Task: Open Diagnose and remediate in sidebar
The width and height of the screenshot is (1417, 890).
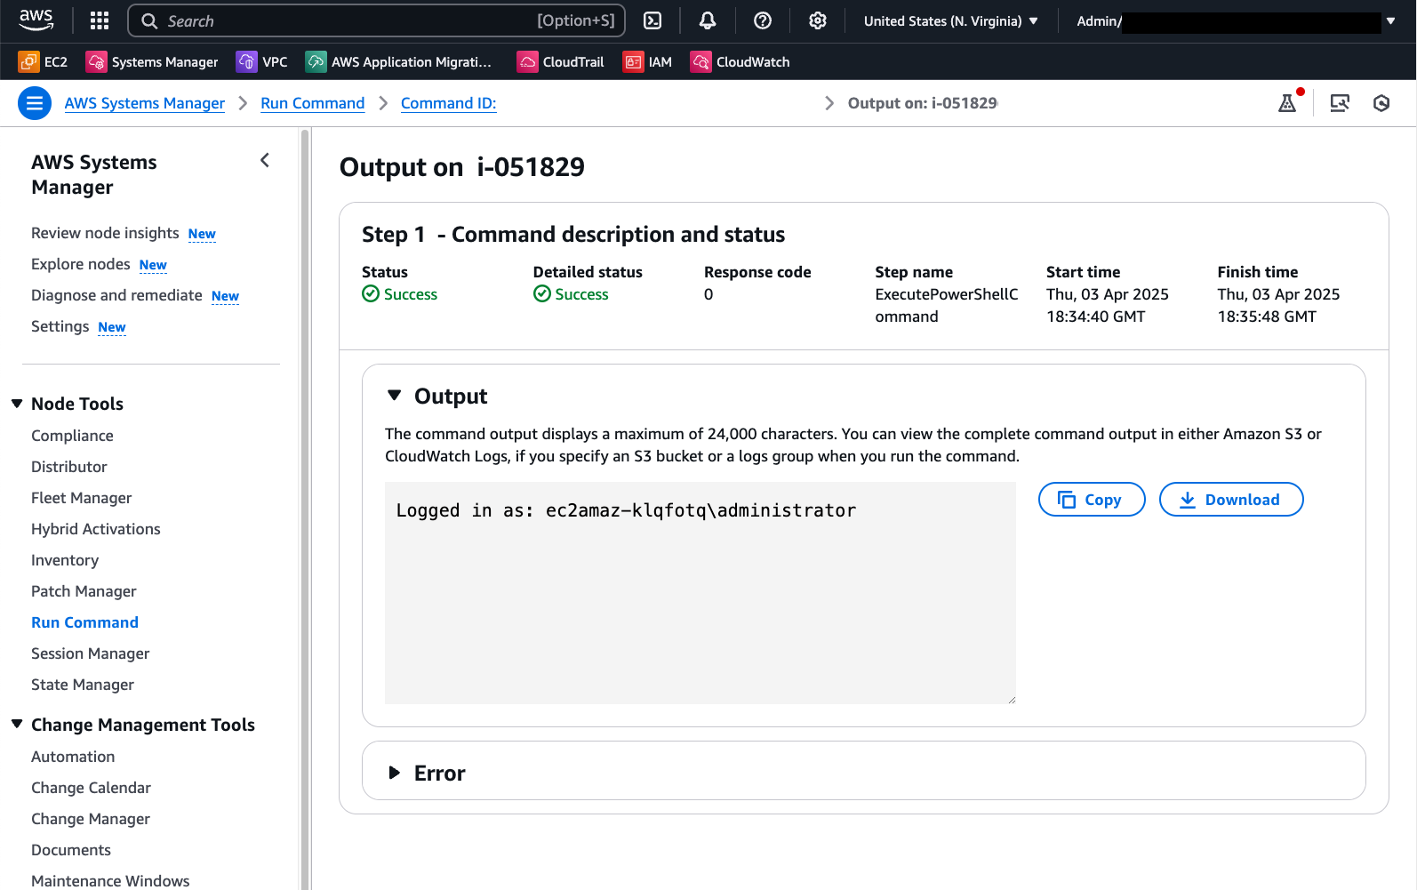Action: click(116, 295)
